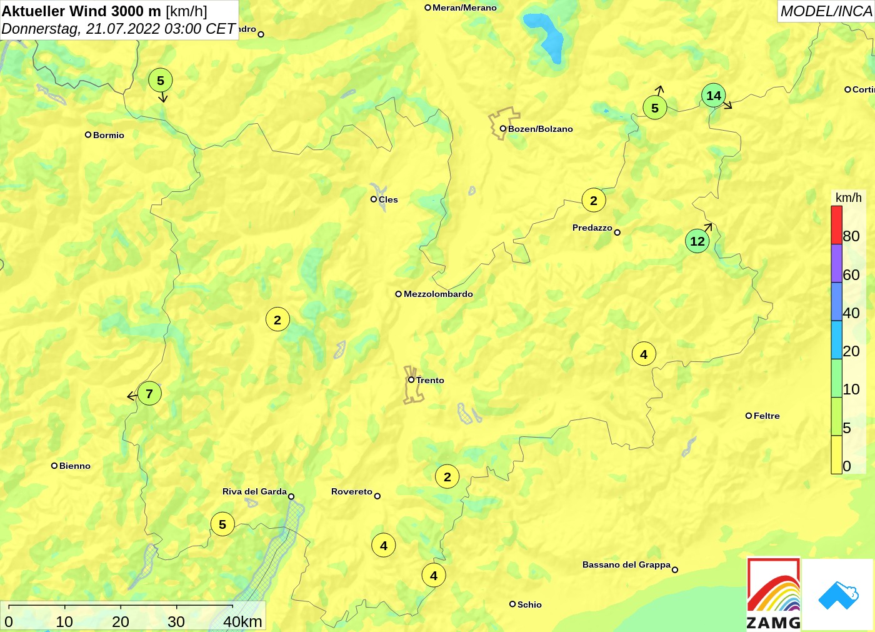
Task: Select the Bozen/Bolzano city label
Action: (540, 129)
